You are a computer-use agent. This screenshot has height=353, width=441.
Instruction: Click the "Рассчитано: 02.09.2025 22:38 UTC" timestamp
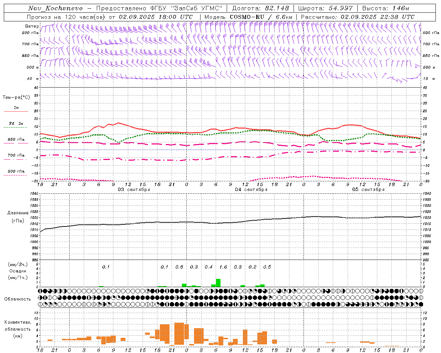358,17
